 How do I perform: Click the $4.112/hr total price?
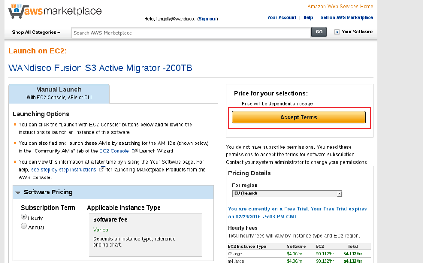(353, 254)
